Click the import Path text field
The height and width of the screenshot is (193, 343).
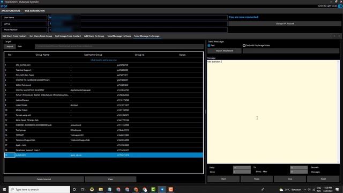click(x=119, y=47)
